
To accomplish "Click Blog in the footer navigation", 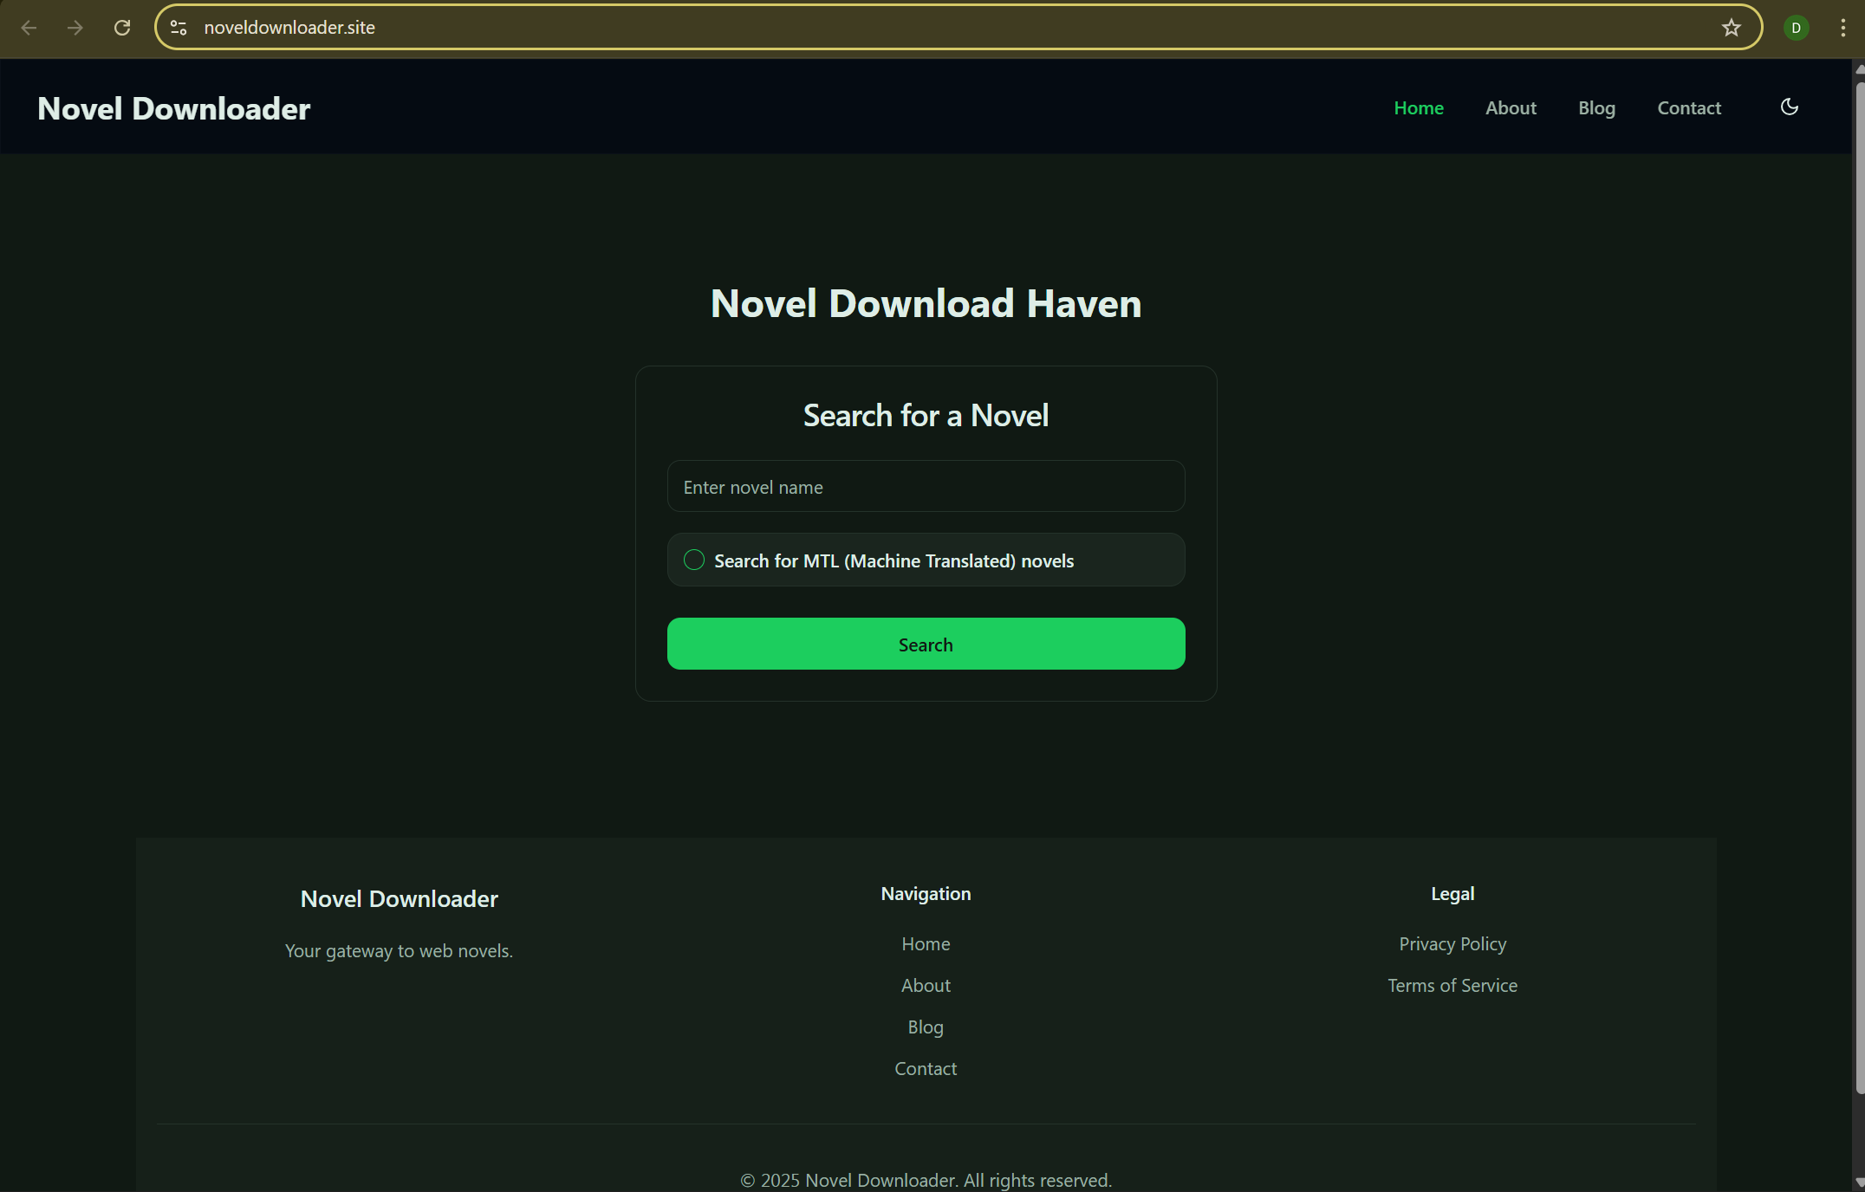I will tap(925, 1027).
